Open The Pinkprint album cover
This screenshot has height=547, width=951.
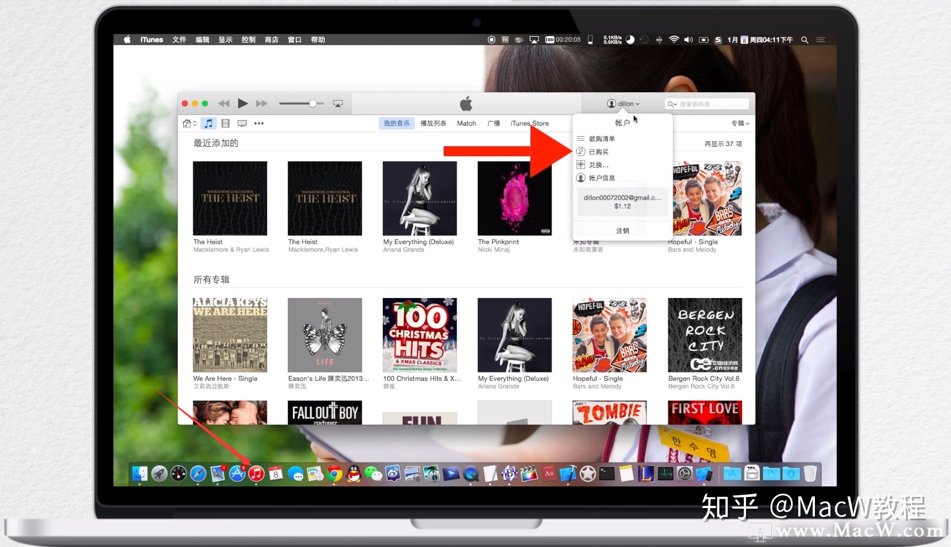tap(515, 198)
